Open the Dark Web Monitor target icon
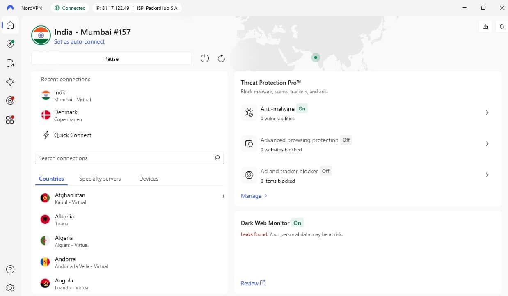The image size is (508, 296). (x=10, y=101)
